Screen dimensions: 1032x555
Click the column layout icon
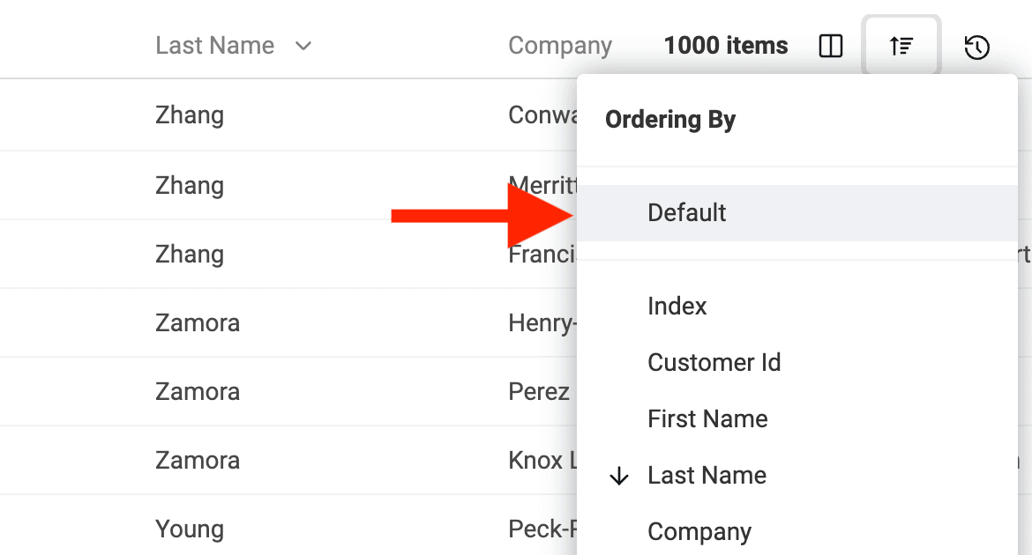click(x=831, y=46)
